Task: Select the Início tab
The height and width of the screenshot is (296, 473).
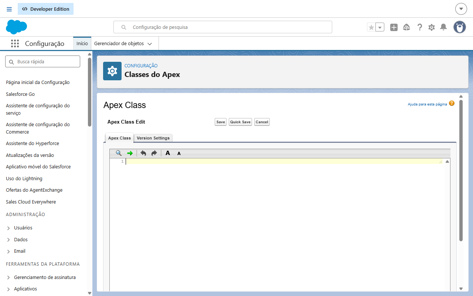Action: 82,44
